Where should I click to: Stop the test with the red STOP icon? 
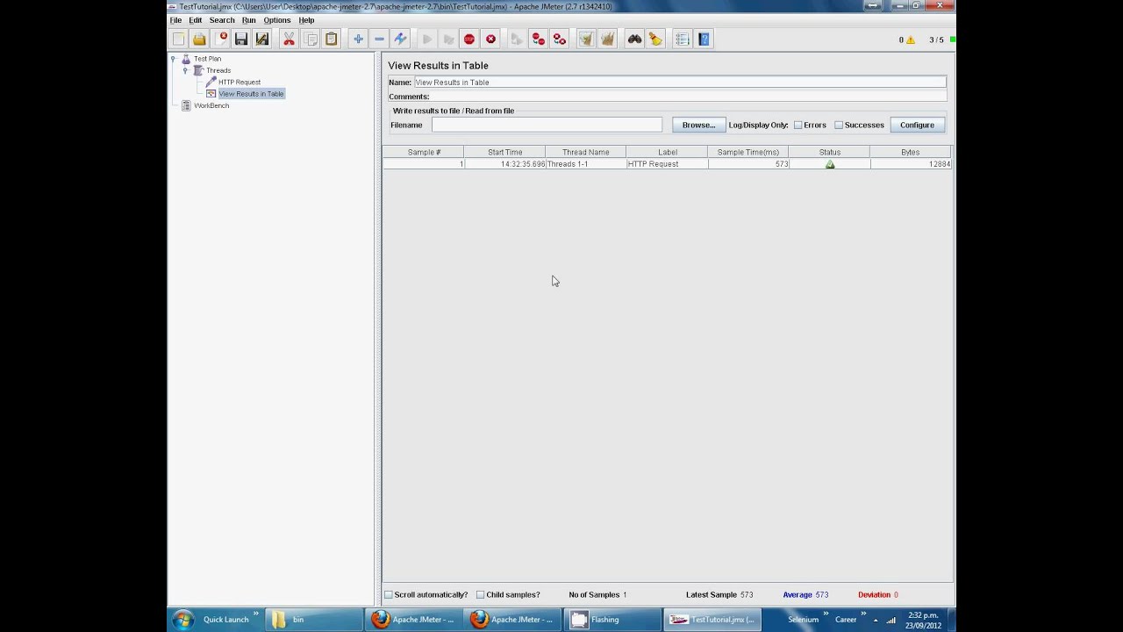pyautogui.click(x=469, y=39)
